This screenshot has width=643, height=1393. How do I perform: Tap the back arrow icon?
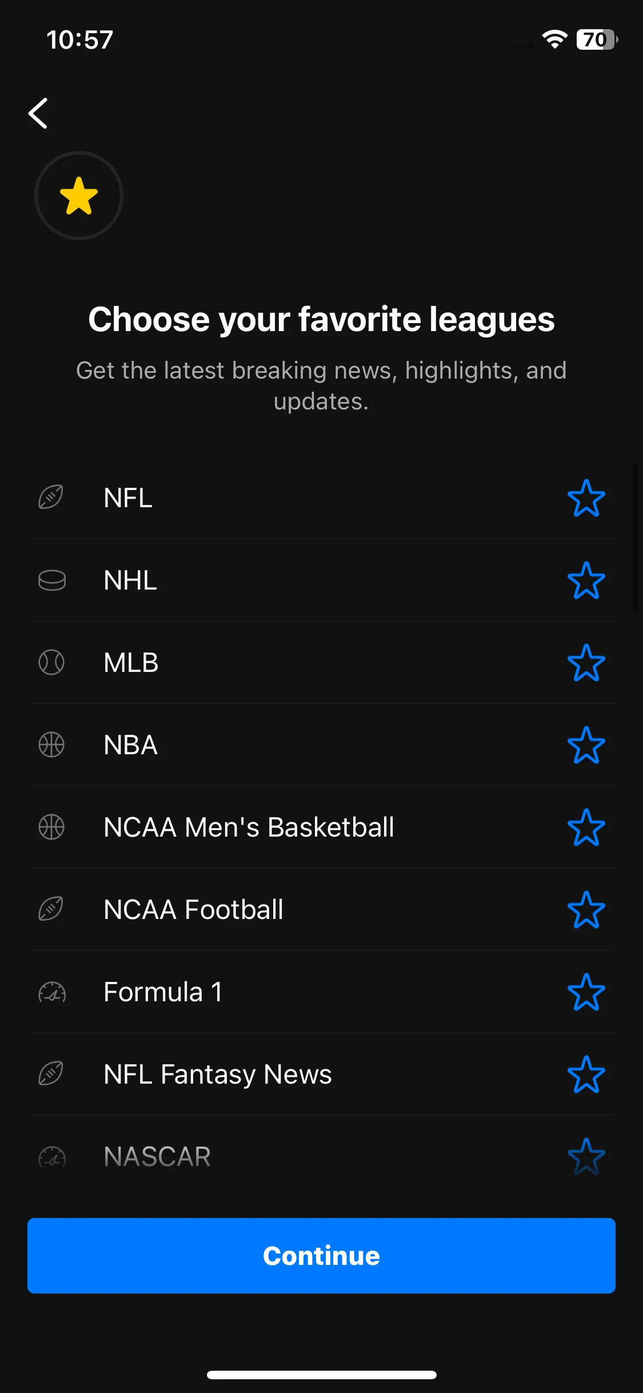click(38, 113)
